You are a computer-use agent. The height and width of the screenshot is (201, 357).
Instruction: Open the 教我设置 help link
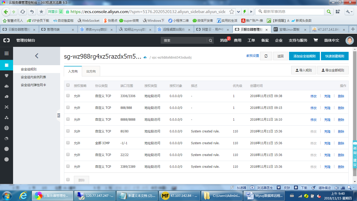pos(253,56)
